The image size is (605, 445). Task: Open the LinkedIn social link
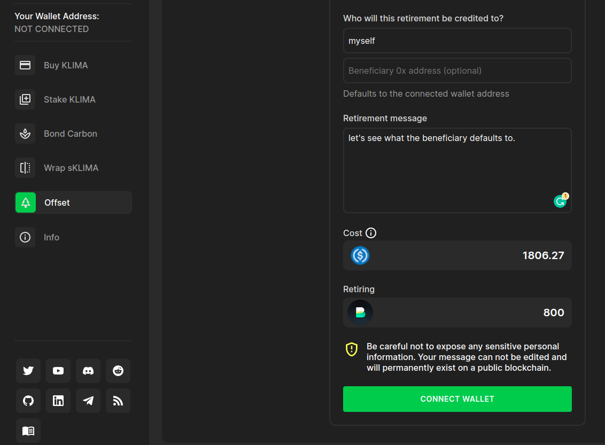tap(58, 401)
